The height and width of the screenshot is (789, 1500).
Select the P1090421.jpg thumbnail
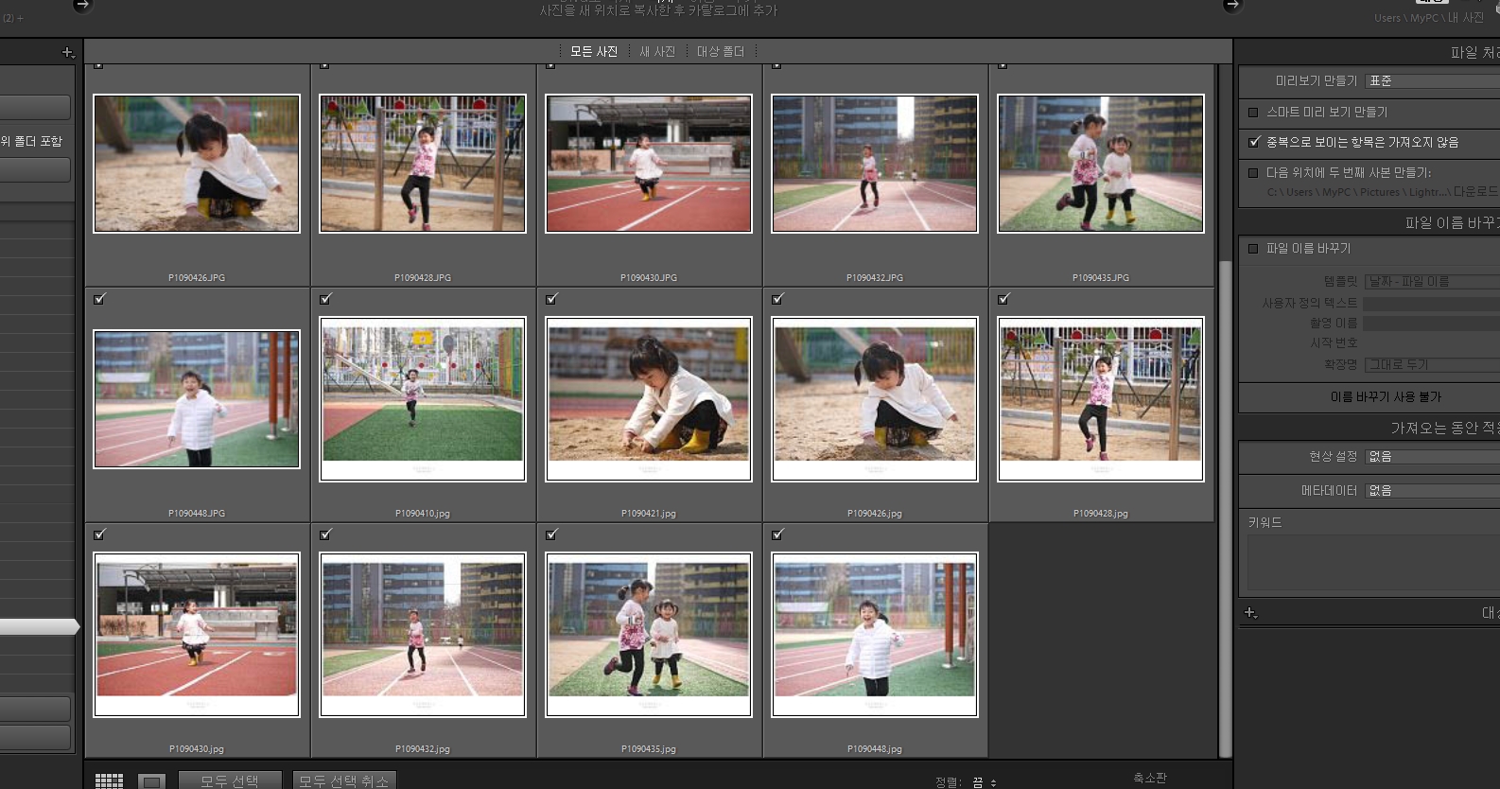click(x=649, y=399)
